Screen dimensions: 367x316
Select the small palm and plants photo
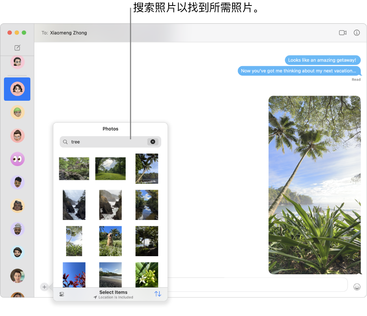click(x=74, y=241)
